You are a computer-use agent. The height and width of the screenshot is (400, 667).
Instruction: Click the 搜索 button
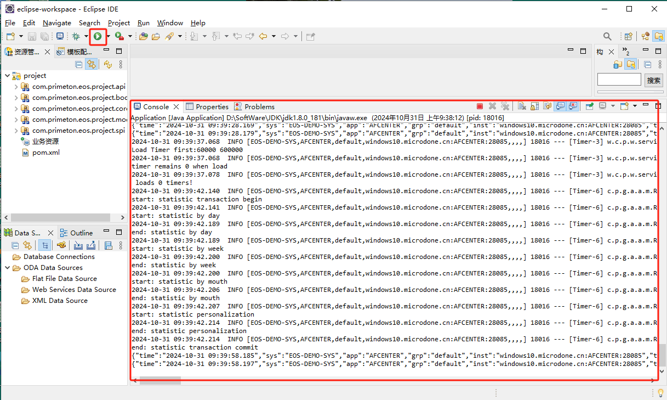(653, 80)
